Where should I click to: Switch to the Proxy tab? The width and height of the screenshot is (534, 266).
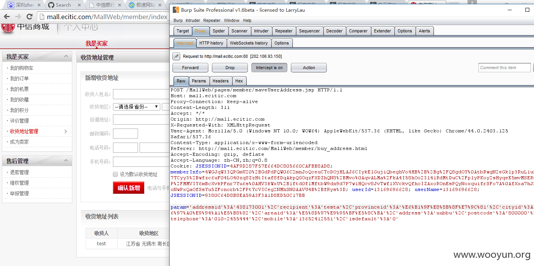[201, 31]
